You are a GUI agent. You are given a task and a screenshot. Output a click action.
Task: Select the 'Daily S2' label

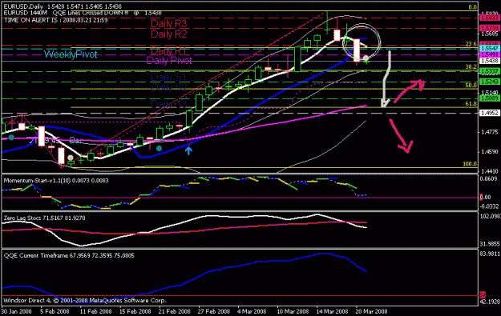pyautogui.click(x=168, y=87)
